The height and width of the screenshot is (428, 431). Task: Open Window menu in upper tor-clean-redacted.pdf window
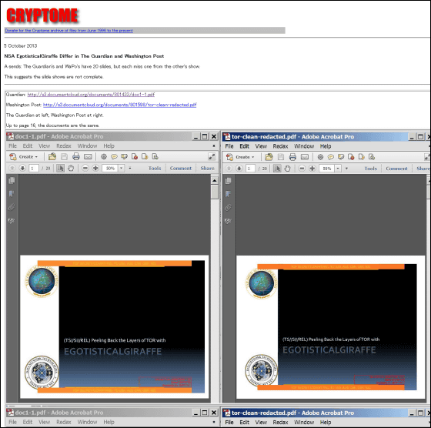point(304,146)
